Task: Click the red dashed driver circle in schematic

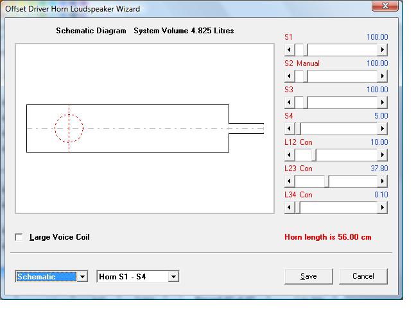Action: (x=69, y=128)
